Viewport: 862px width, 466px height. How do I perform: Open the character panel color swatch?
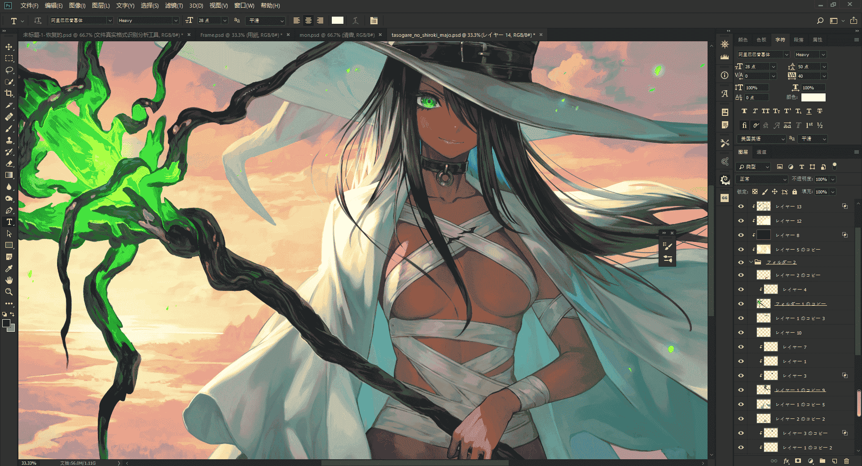pos(814,97)
